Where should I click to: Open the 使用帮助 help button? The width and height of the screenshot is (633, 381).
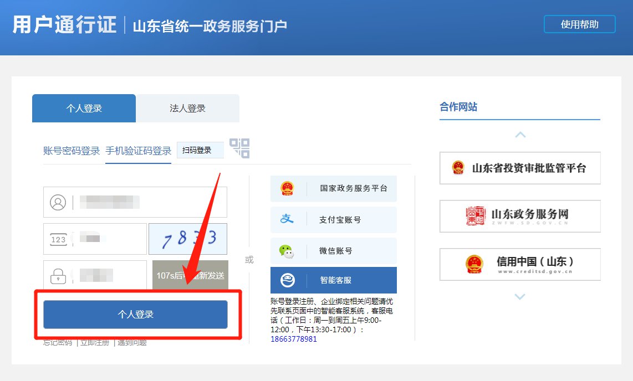[x=579, y=24]
